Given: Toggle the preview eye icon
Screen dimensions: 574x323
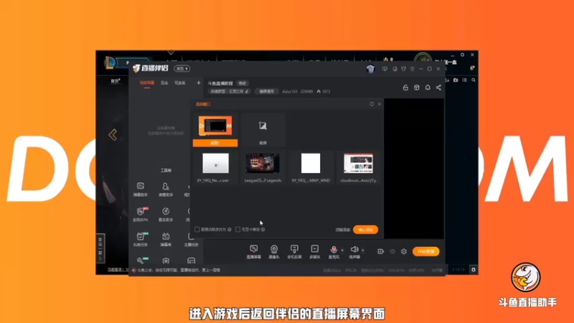Looking at the screenshot, I should 392,252.
